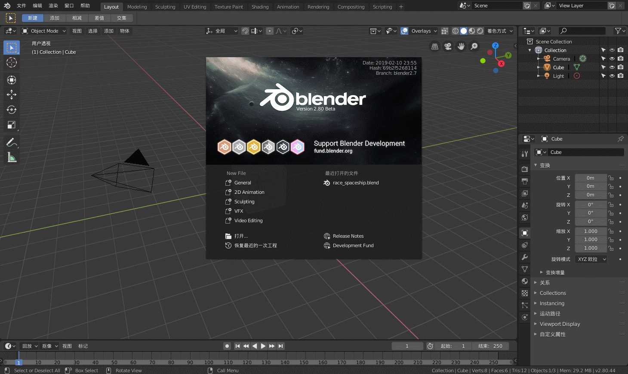Click the End frame 250 field
628x374 pixels.
tap(490, 346)
